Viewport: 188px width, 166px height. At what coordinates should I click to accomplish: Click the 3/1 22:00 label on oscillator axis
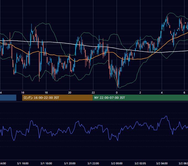93,163
